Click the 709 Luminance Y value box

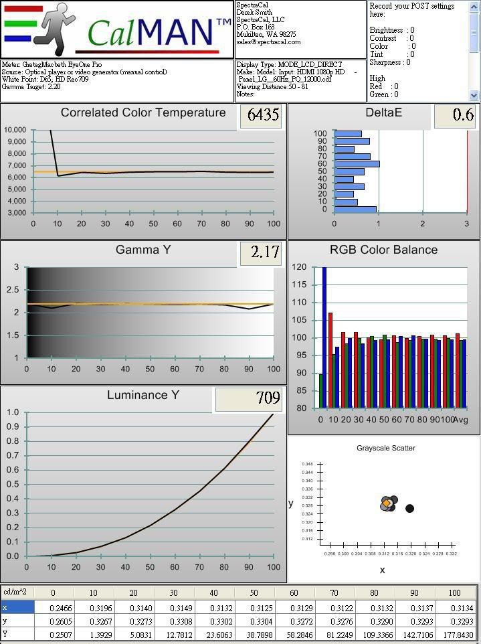[250, 398]
